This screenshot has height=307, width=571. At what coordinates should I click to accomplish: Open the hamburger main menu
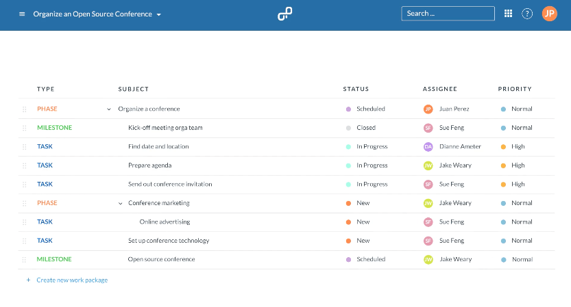(x=22, y=14)
